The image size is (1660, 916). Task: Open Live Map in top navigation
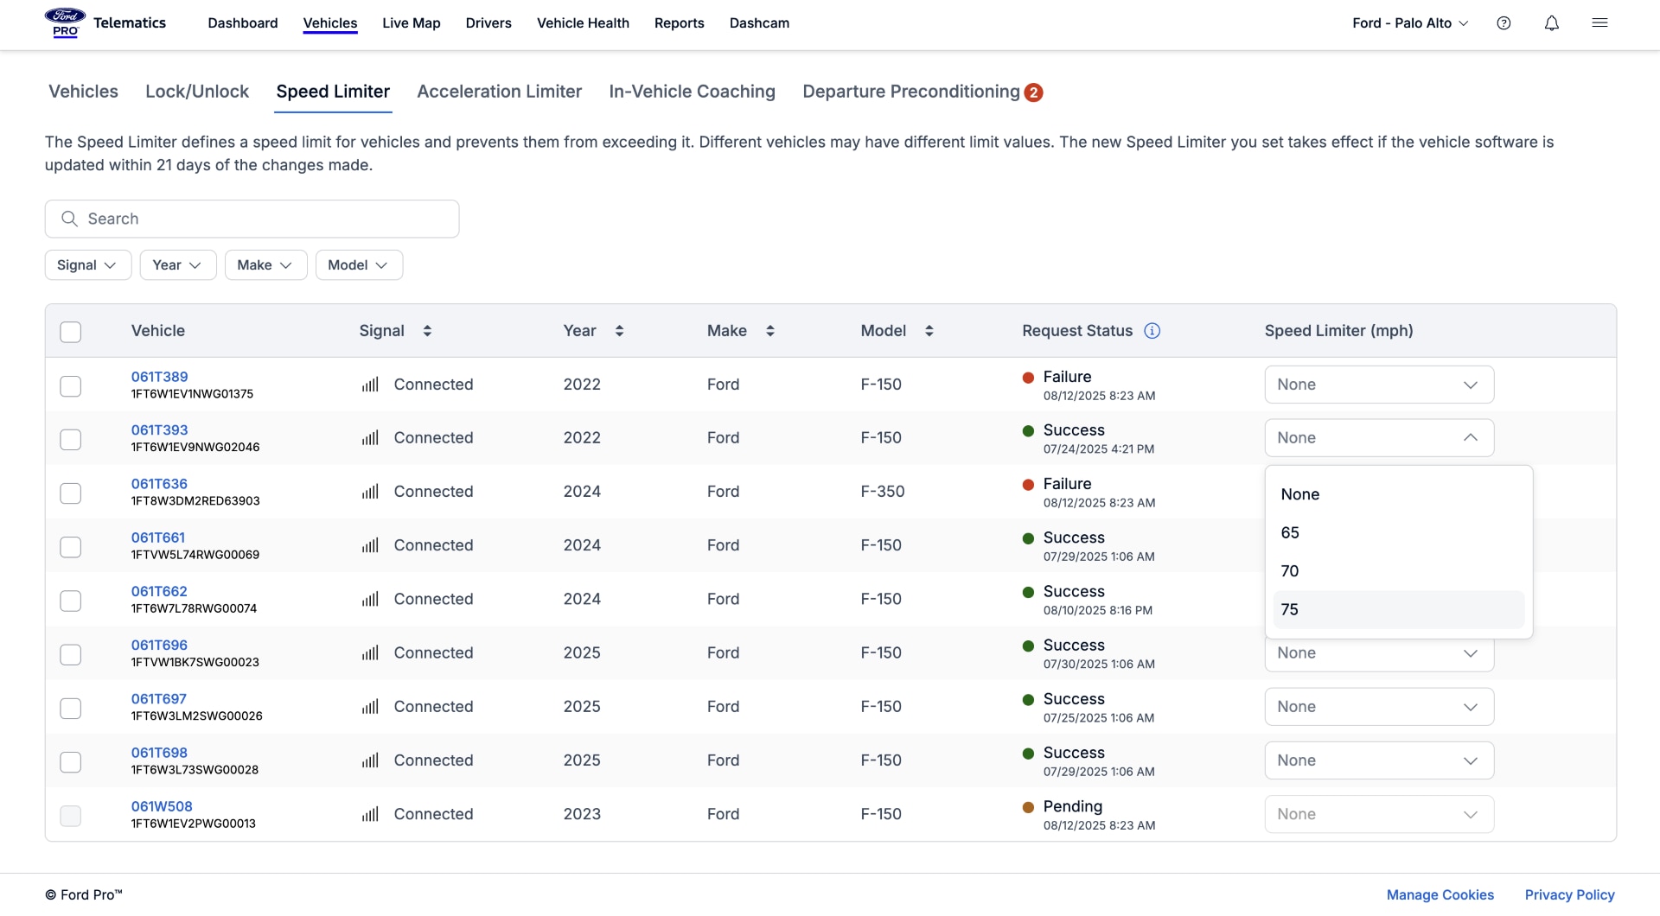(x=411, y=23)
